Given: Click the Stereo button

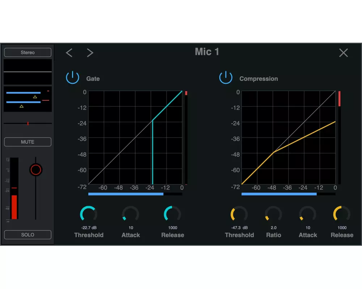Looking at the screenshot, I should pos(28,52).
